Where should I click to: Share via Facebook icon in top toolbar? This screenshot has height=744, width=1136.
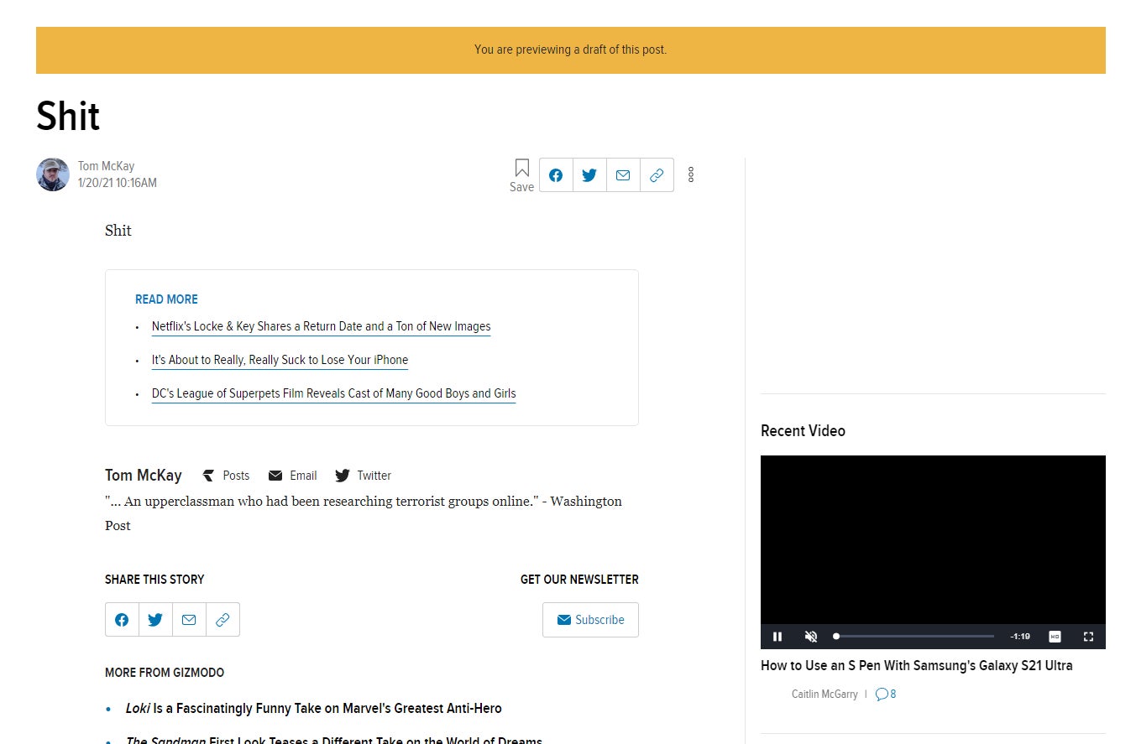(556, 175)
